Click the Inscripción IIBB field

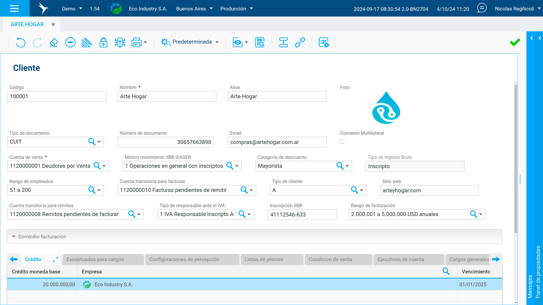click(x=302, y=214)
